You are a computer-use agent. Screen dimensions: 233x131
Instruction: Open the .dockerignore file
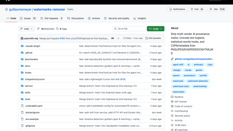click(x=32, y=113)
